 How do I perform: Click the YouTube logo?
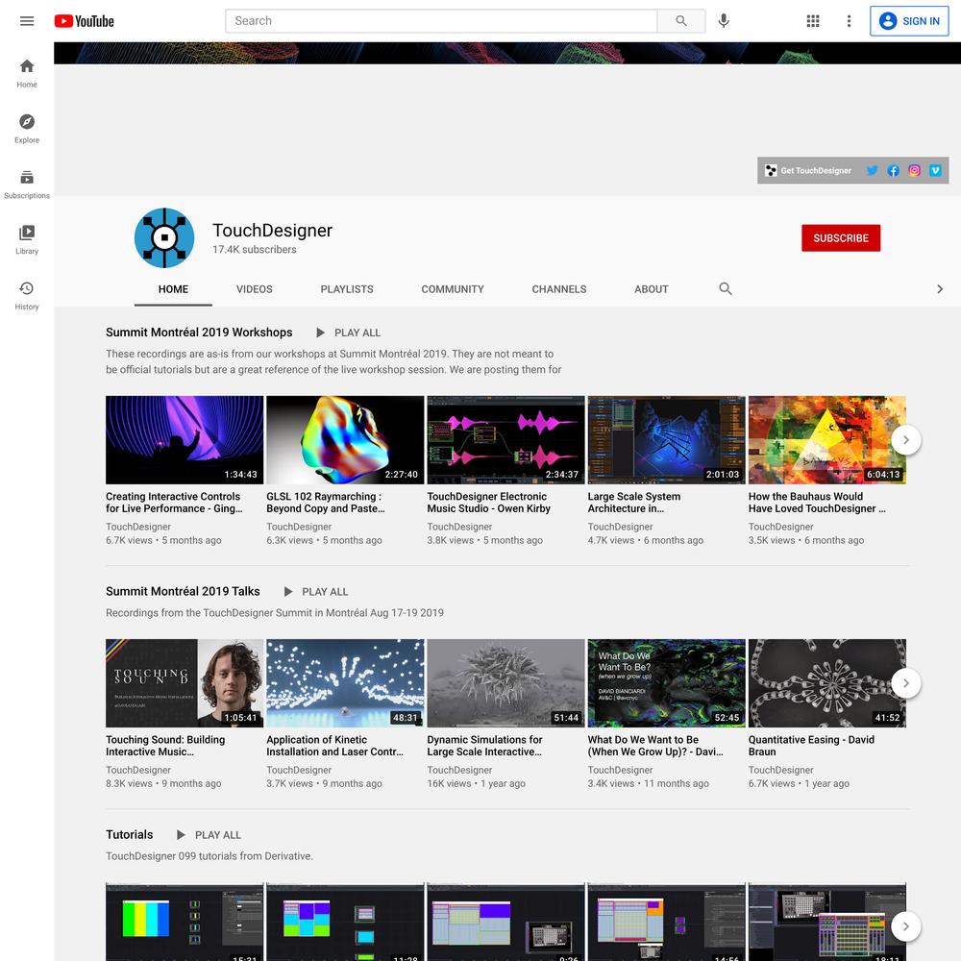coord(84,21)
